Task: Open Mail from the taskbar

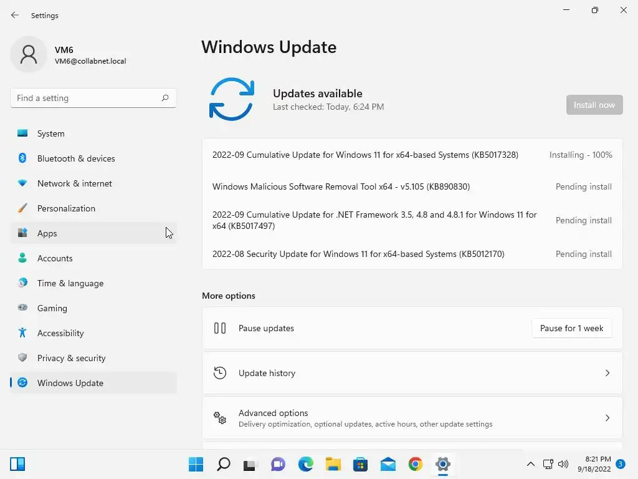Action: (388, 464)
